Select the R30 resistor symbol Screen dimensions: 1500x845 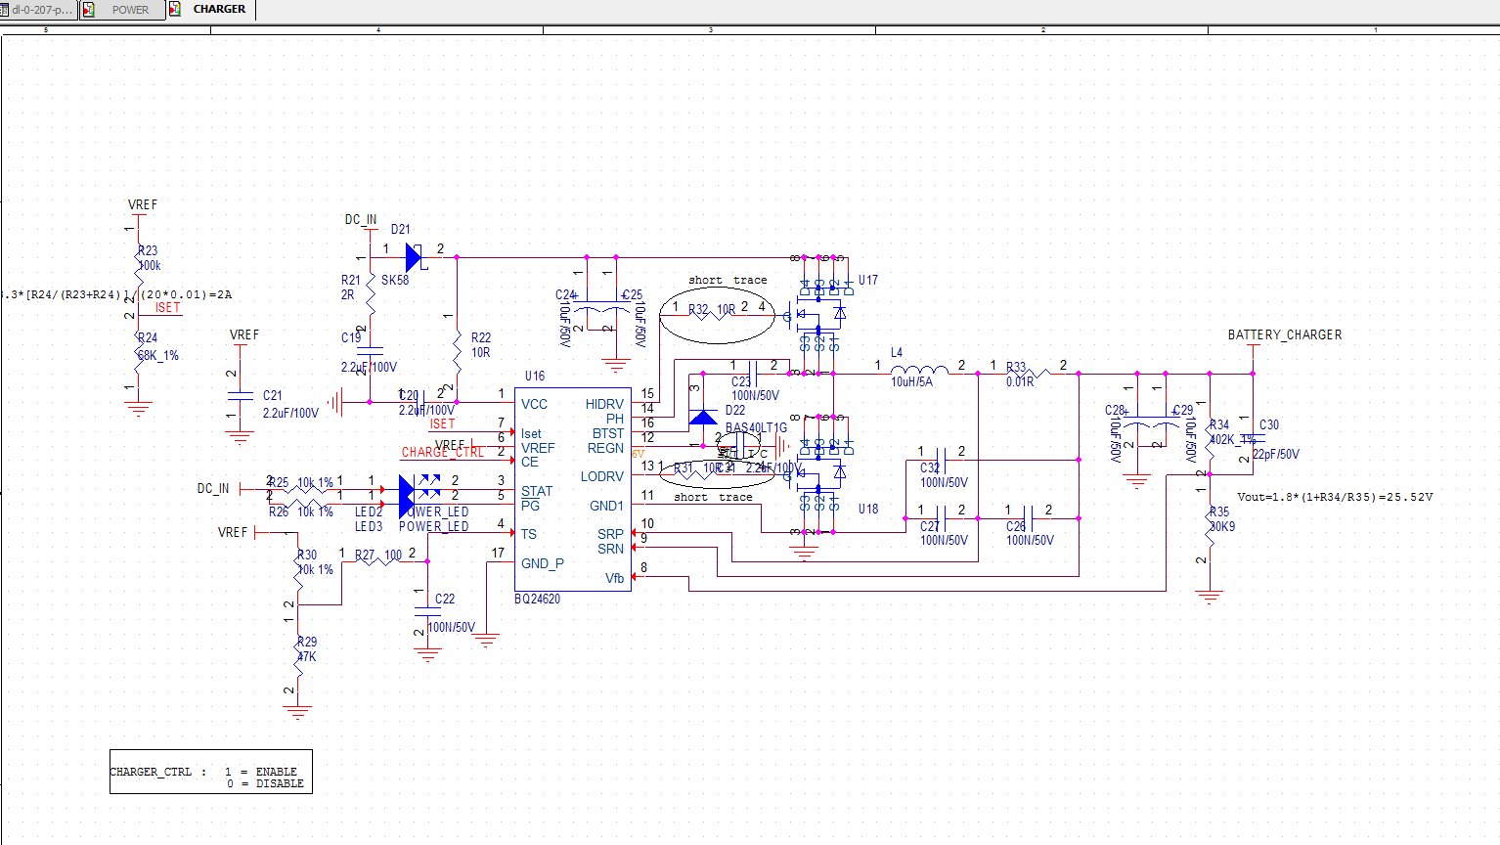pyautogui.click(x=298, y=567)
